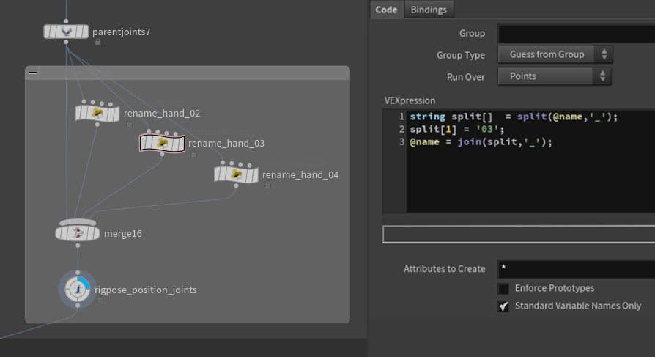Switch to the Bindings tab
The image size is (655, 357).
pyautogui.click(x=429, y=9)
